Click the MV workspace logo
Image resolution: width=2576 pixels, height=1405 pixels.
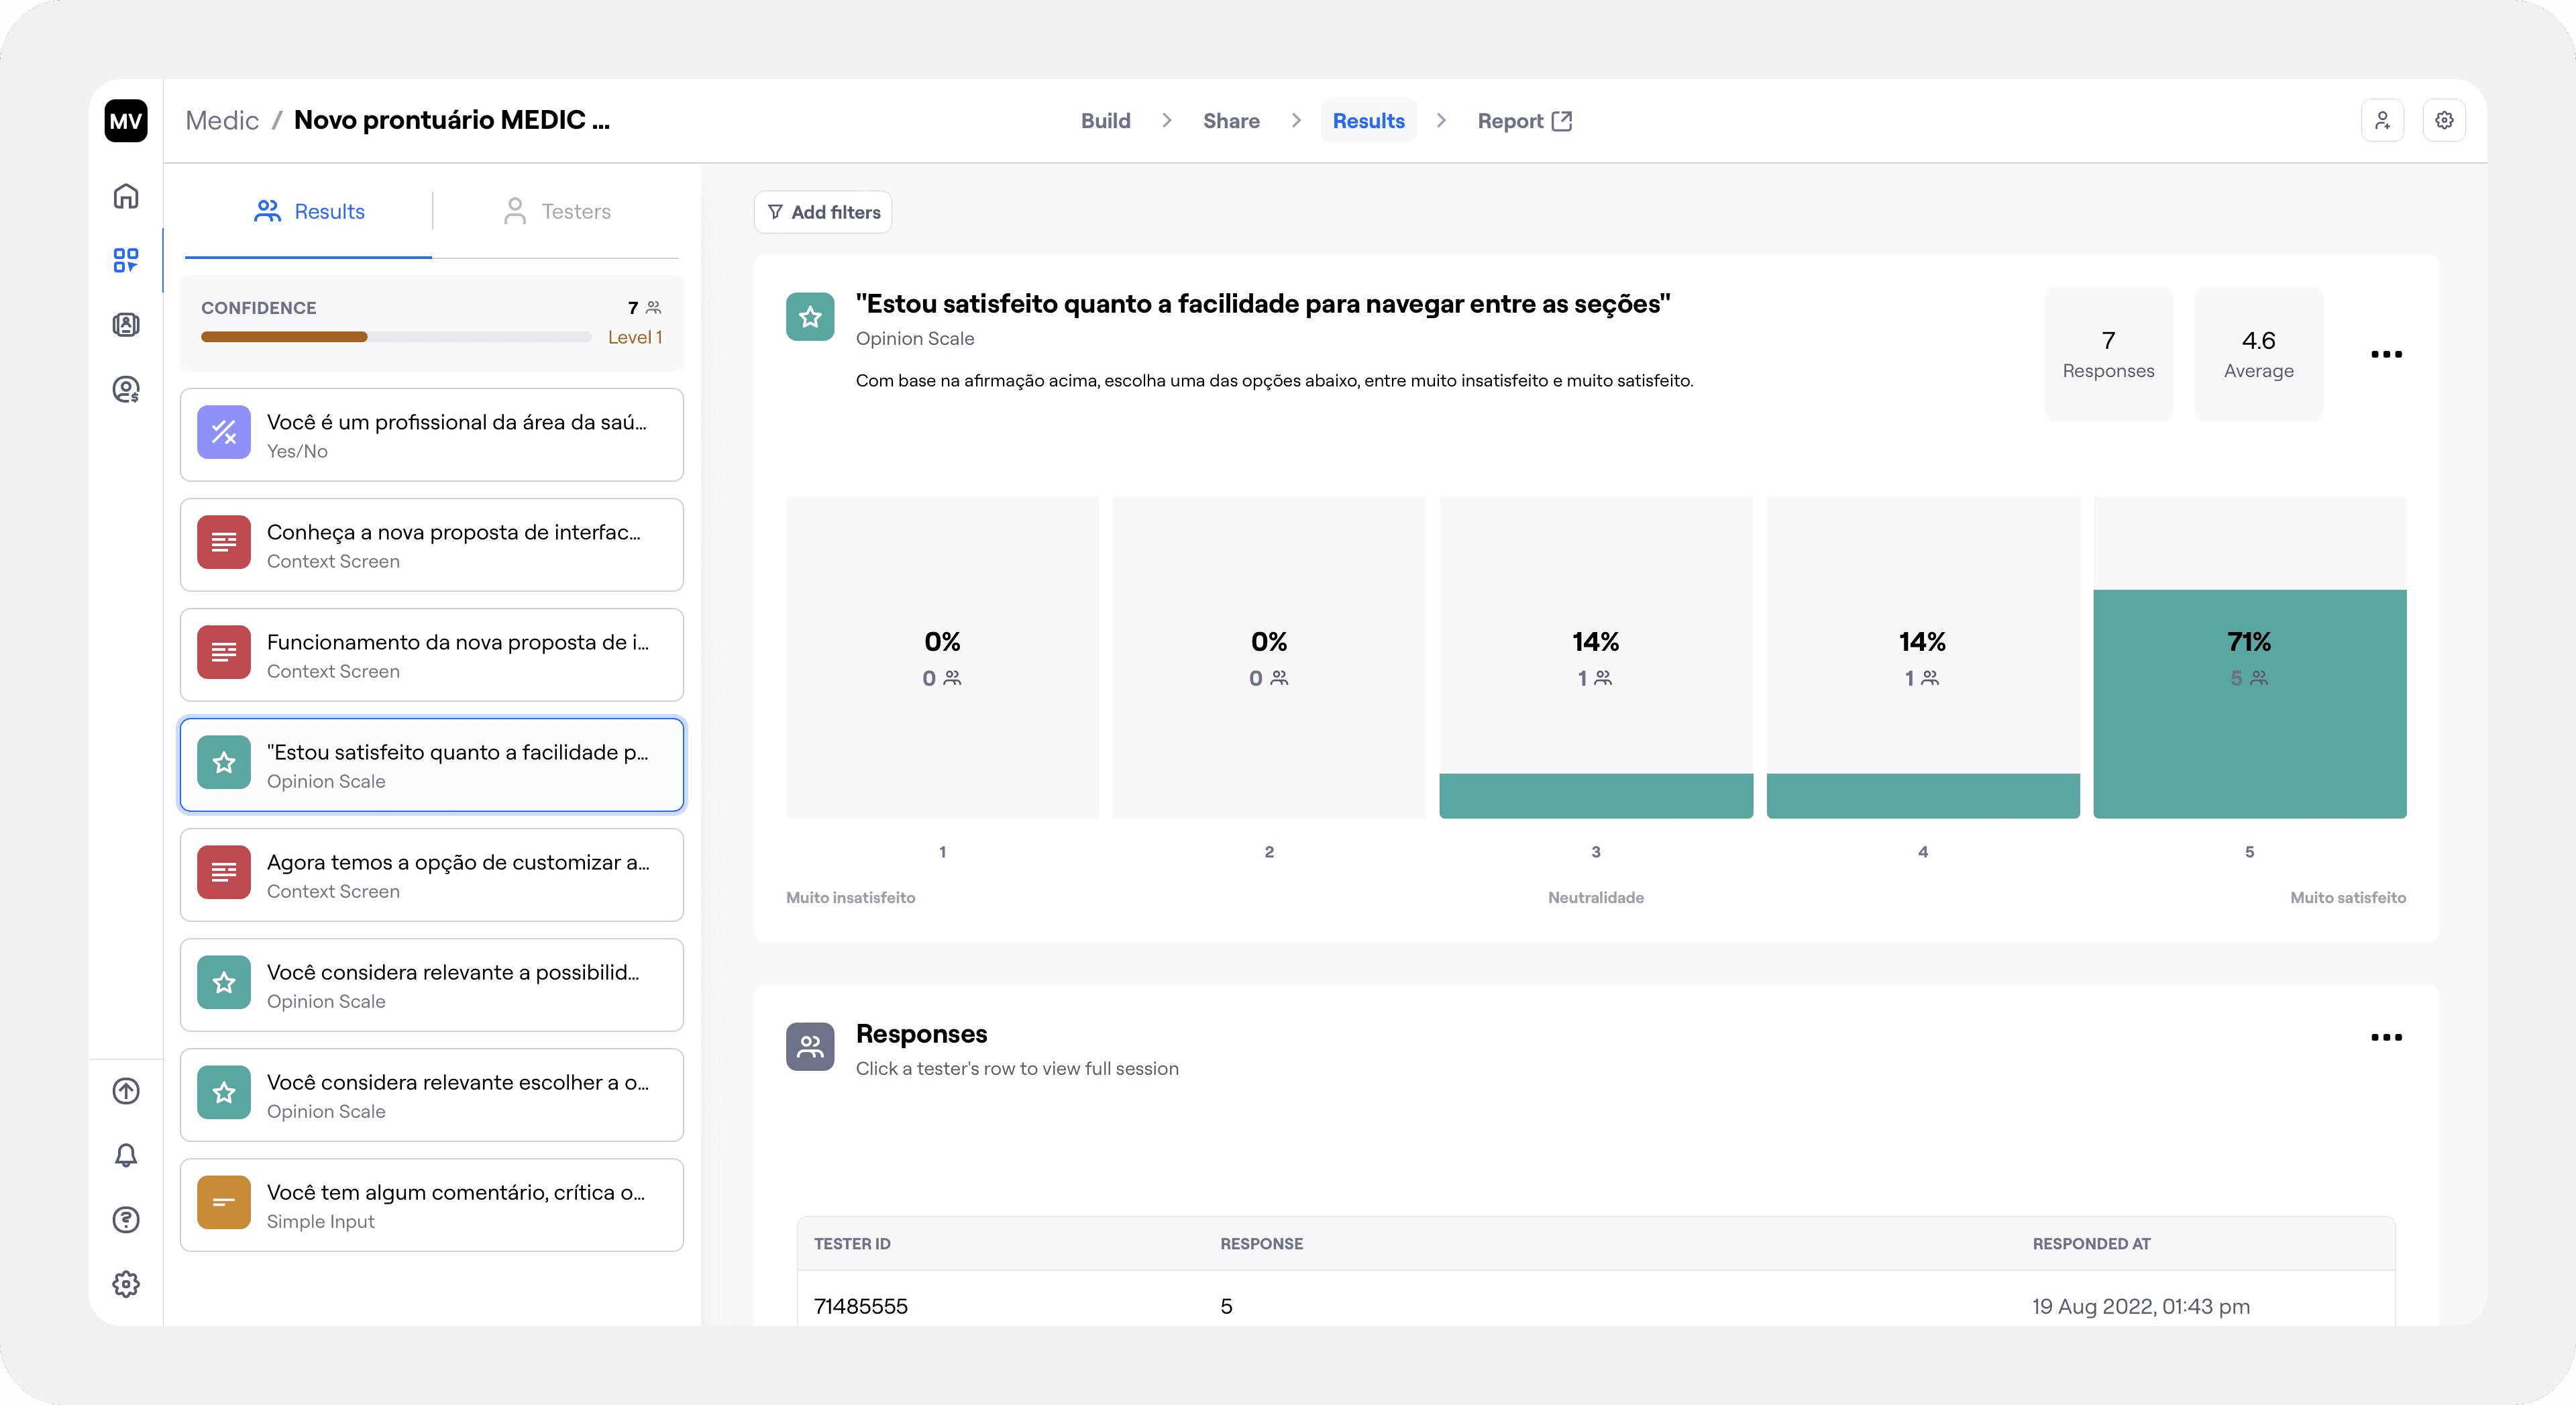126,121
